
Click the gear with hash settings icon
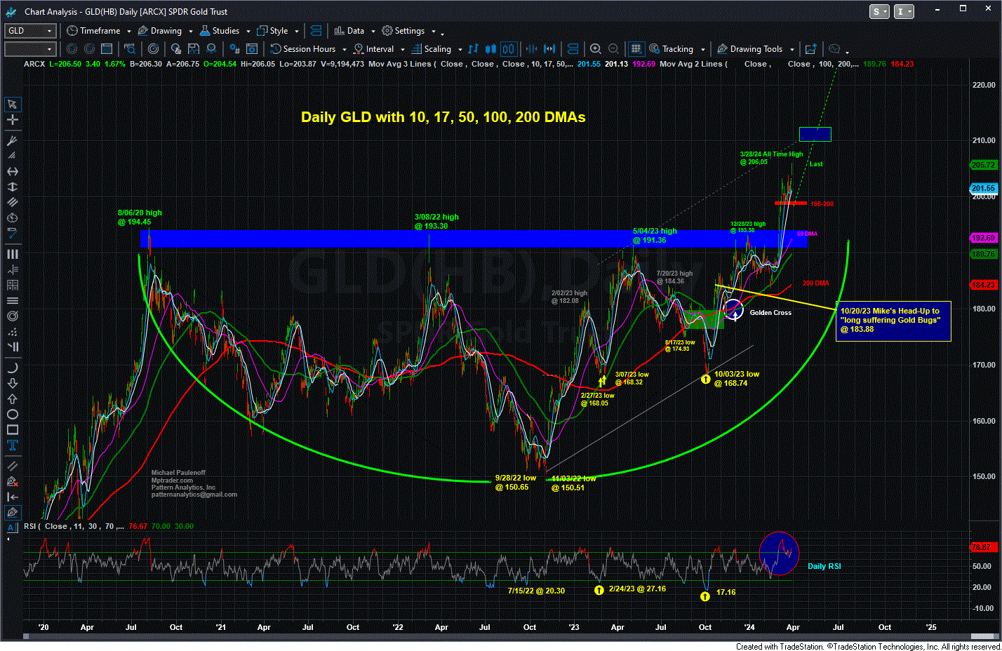pyautogui.click(x=235, y=49)
